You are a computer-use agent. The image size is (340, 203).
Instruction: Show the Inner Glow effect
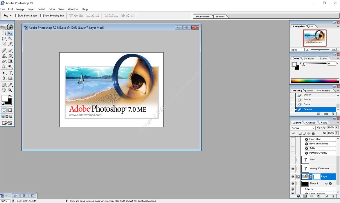(x=293, y=139)
